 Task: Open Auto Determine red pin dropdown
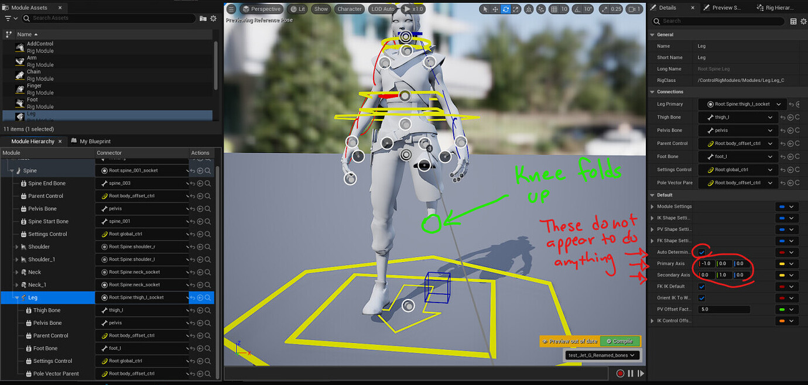click(787, 252)
